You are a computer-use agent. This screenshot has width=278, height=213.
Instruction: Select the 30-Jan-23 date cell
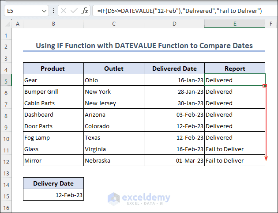(x=174, y=103)
